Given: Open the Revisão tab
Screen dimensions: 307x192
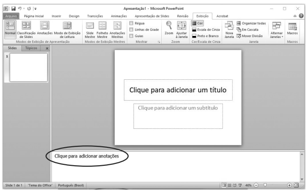Looking at the screenshot, I should [x=183, y=16].
